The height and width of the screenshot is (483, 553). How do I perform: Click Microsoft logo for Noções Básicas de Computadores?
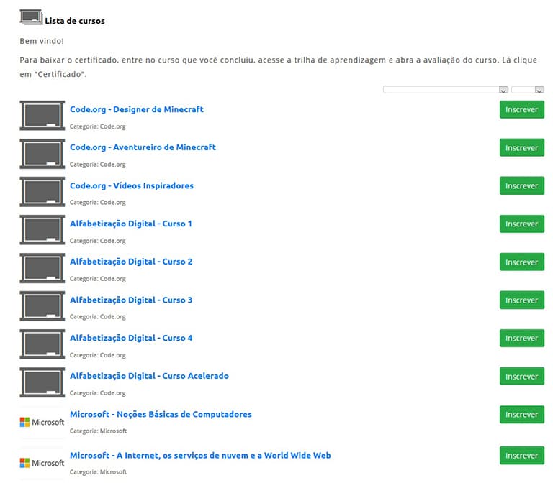42,422
